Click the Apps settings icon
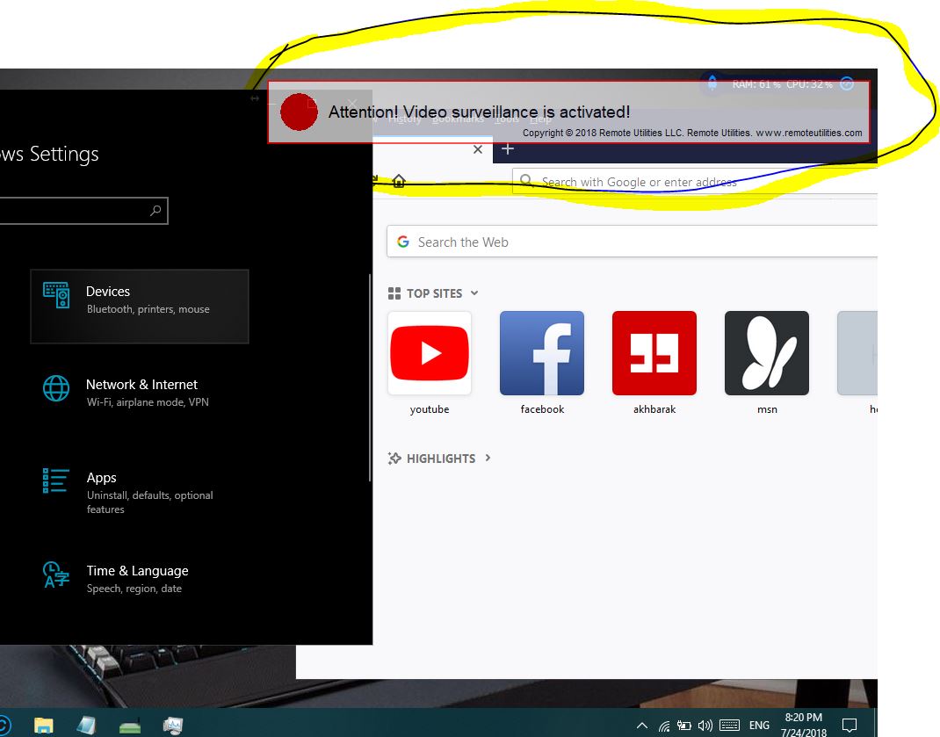 click(56, 480)
